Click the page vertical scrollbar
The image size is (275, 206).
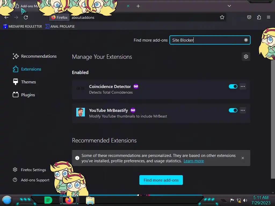click(x=273, y=119)
